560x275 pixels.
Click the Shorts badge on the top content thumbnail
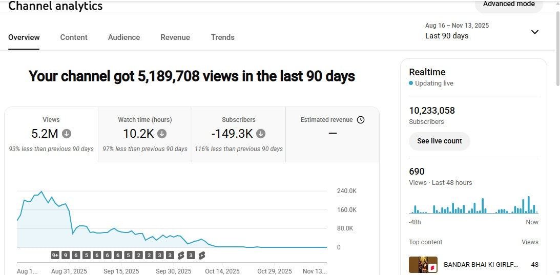[x=432, y=267]
